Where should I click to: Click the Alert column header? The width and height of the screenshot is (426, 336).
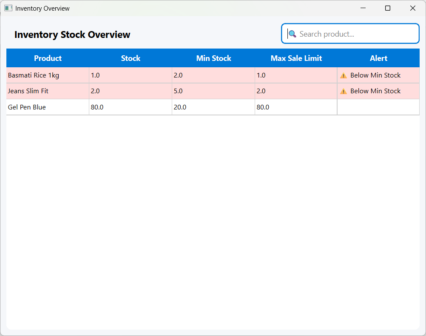click(378, 58)
